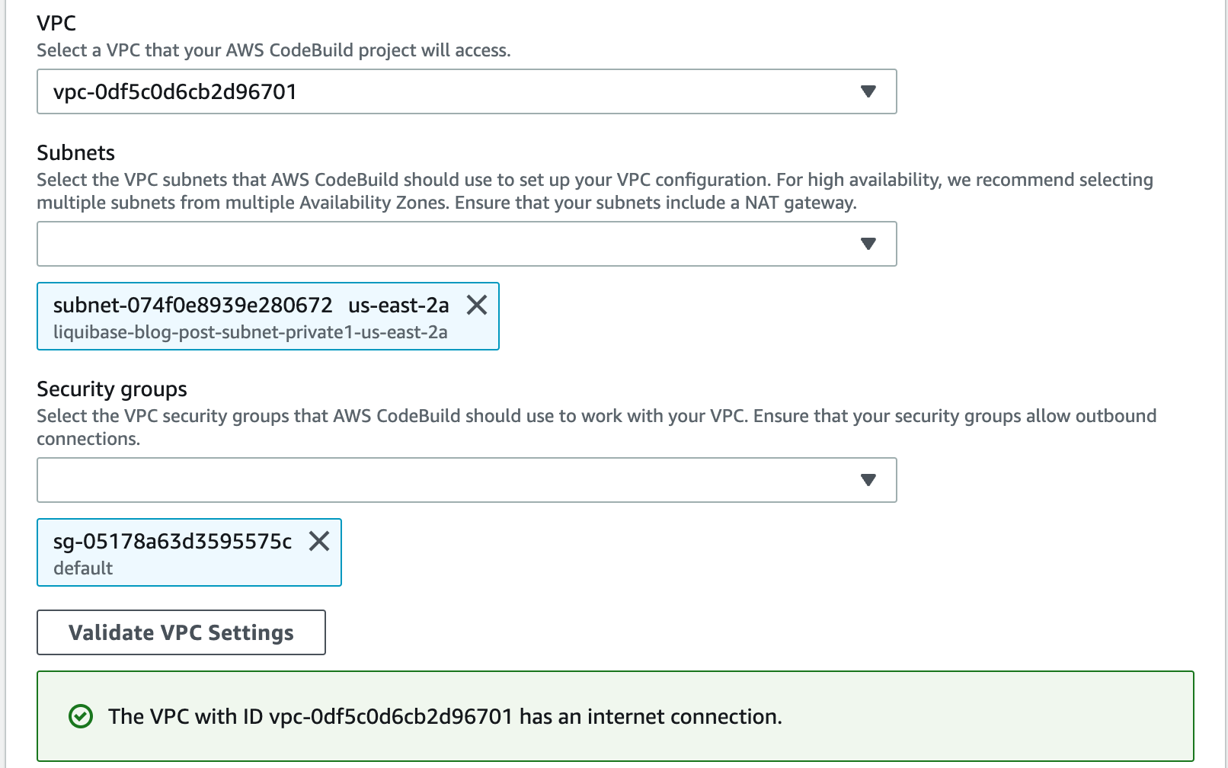Click inside the empty Subnets input field
1228x768 pixels.
coord(381,244)
